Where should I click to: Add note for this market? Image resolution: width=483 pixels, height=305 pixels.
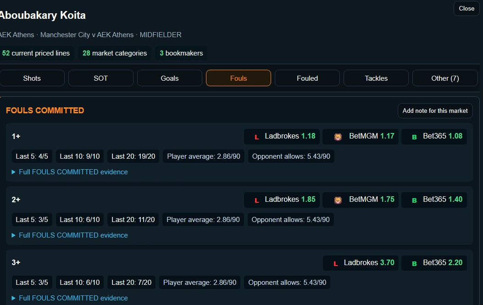[435, 111]
